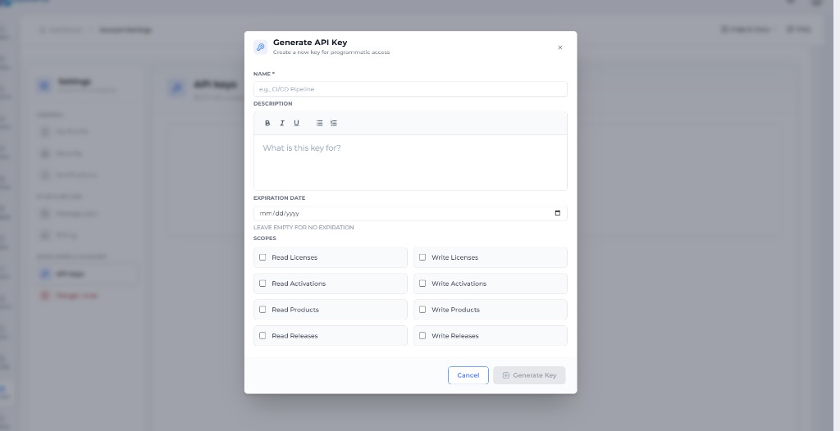Open the expiration date calendar picker

[x=558, y=213]
